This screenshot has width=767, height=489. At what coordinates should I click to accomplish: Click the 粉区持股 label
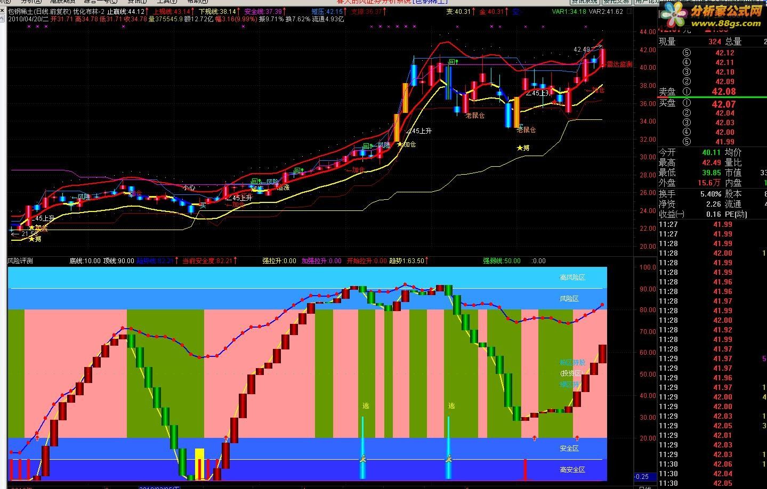tap(572, 363)
